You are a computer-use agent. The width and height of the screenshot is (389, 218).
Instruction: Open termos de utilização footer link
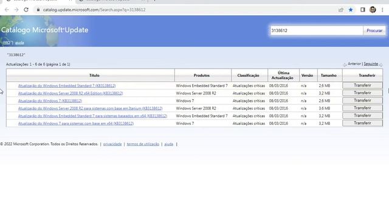tap(143, 144)
